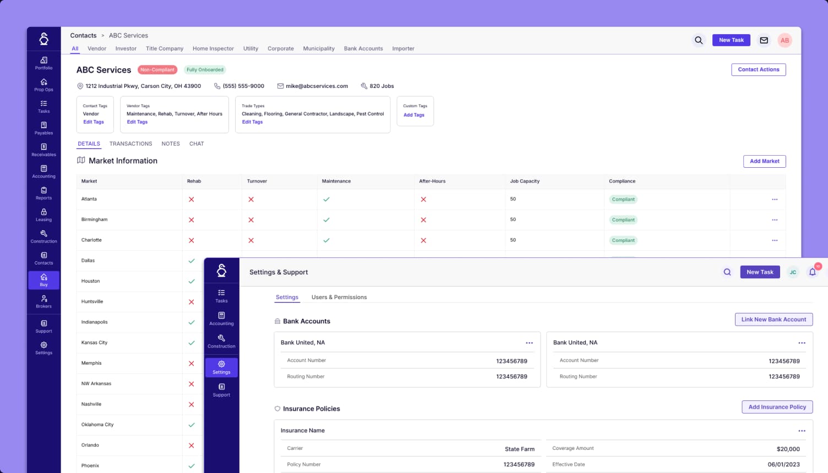
Task: Open the search magnifier in the top bar
Action: [699, 40]
